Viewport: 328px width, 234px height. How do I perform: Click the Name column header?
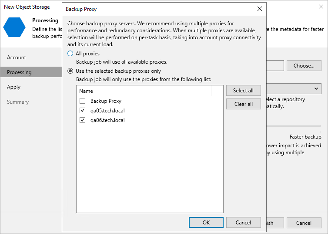pos(145,91)
